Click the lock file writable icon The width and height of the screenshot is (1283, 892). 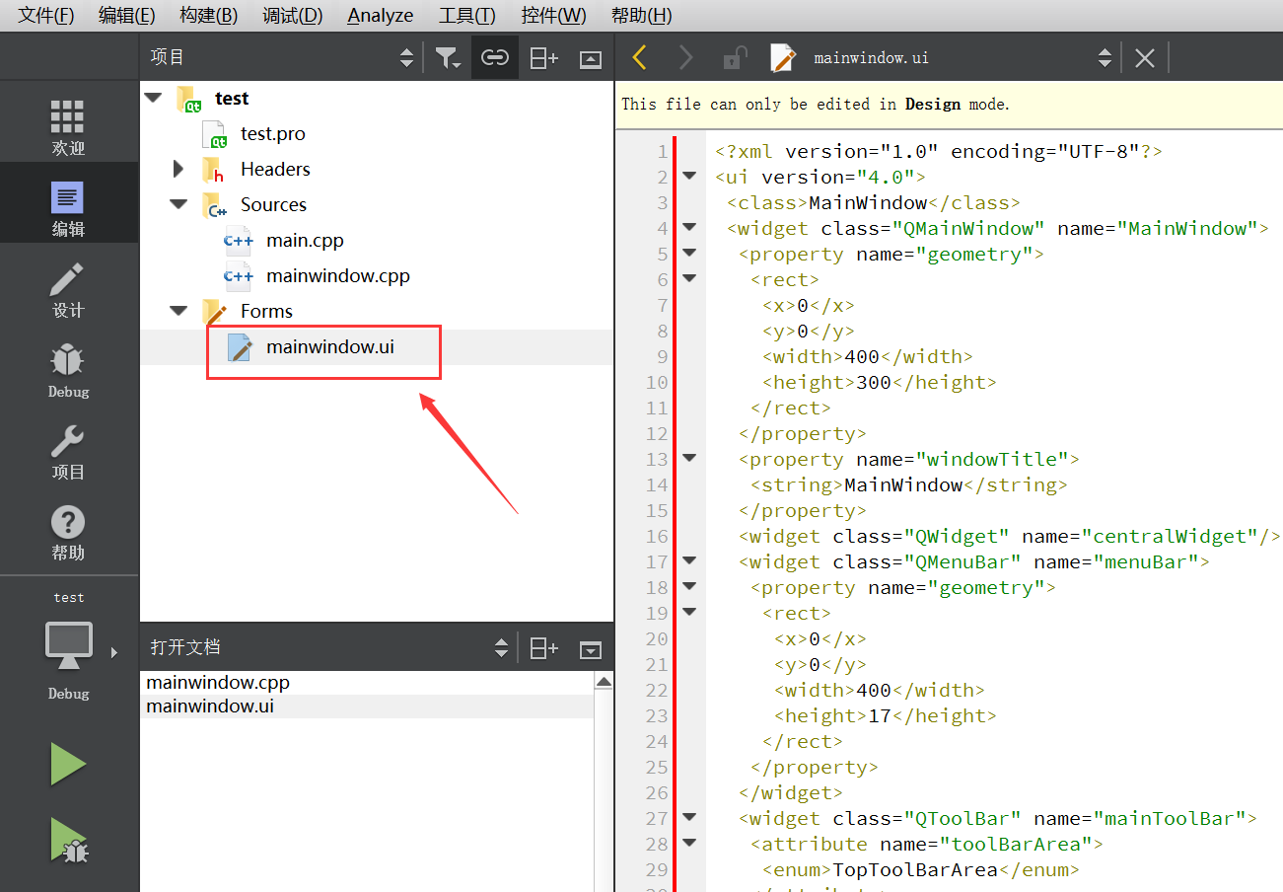click(x=734, y=58)
